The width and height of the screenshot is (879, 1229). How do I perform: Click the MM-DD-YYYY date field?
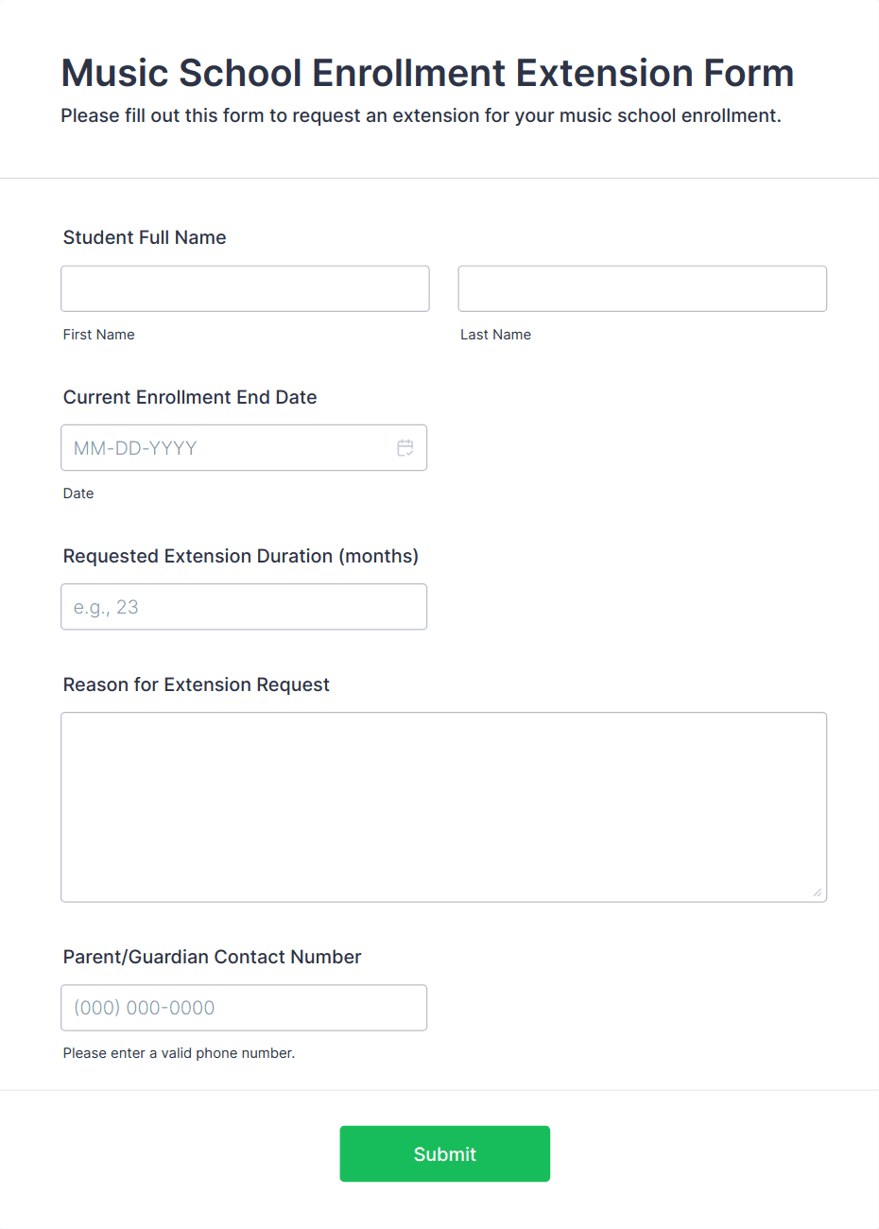pos(227,448)
